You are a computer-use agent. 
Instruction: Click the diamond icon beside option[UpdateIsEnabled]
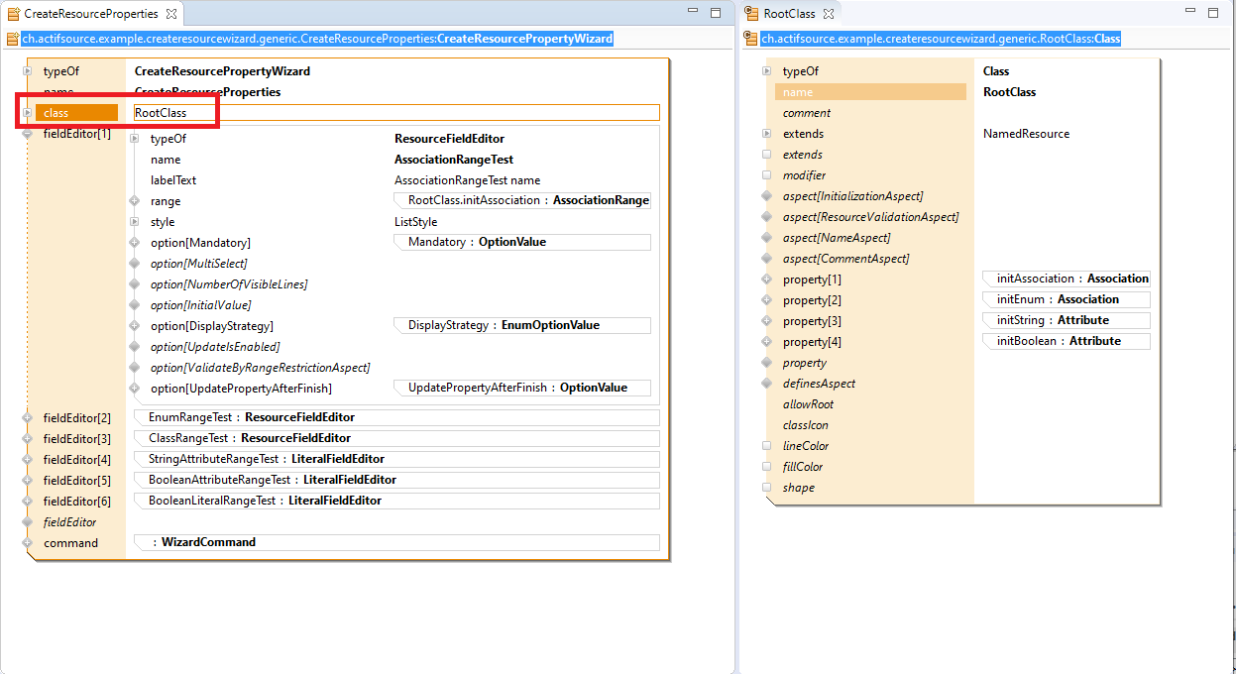(x=134, y=347)
